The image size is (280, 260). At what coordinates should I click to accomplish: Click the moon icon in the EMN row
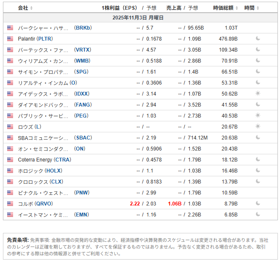(x=258, y=214)
